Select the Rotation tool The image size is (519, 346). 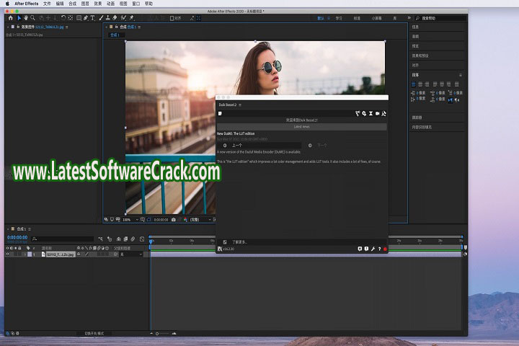click(63, 18)
